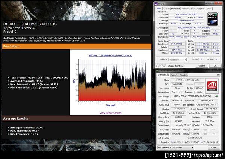The image size is (225, 159).
Task: Click the Shaders value 640 Unified
Action: (x=180, y=109)
